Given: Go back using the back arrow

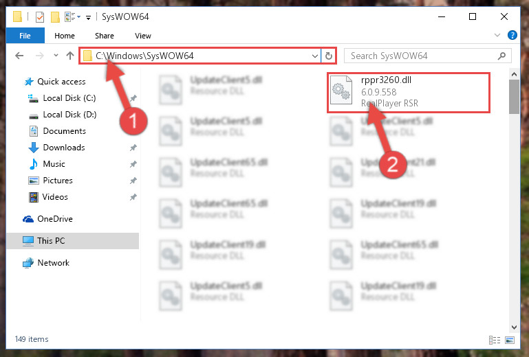Looking at the screenshot, I should [19, 56].
